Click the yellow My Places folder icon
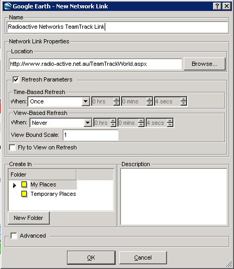Image resolution: width=234 pixels, height=269 pixels. pyautogui.click(x=24, y=184)
